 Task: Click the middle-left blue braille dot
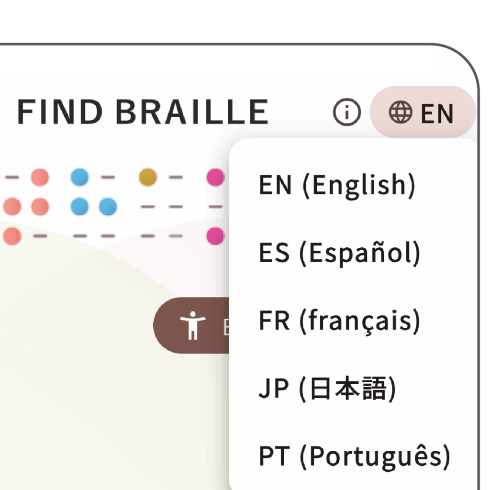click(79, 207)
